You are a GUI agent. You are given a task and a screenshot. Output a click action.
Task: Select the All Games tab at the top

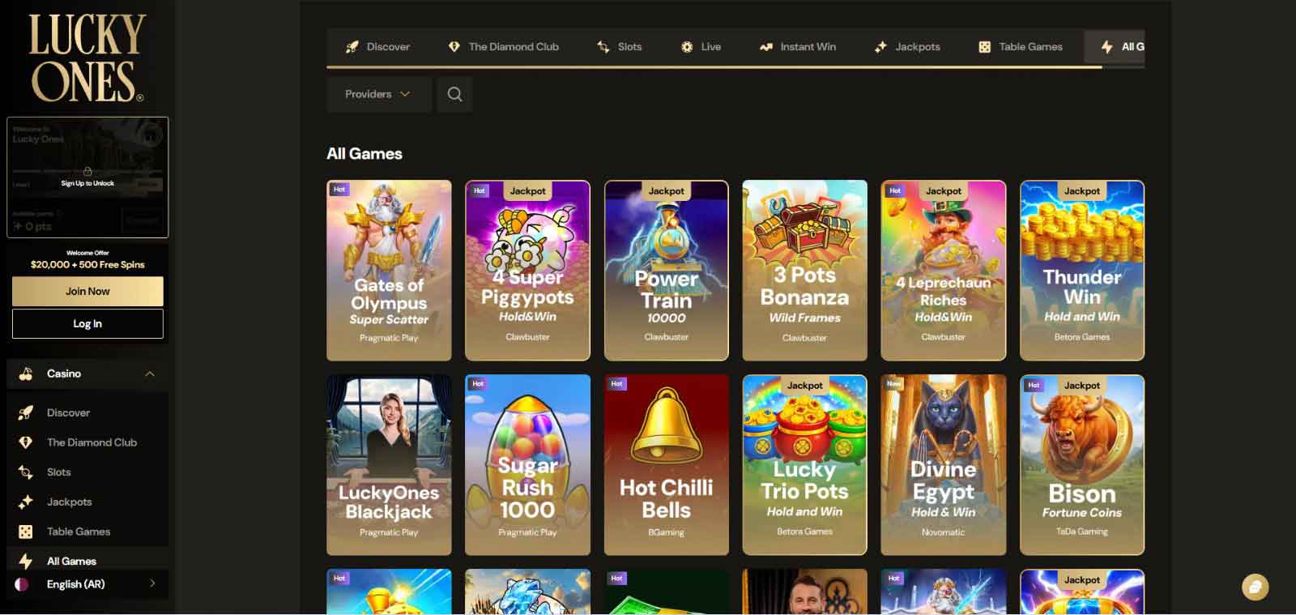[x=1115, y=47]
